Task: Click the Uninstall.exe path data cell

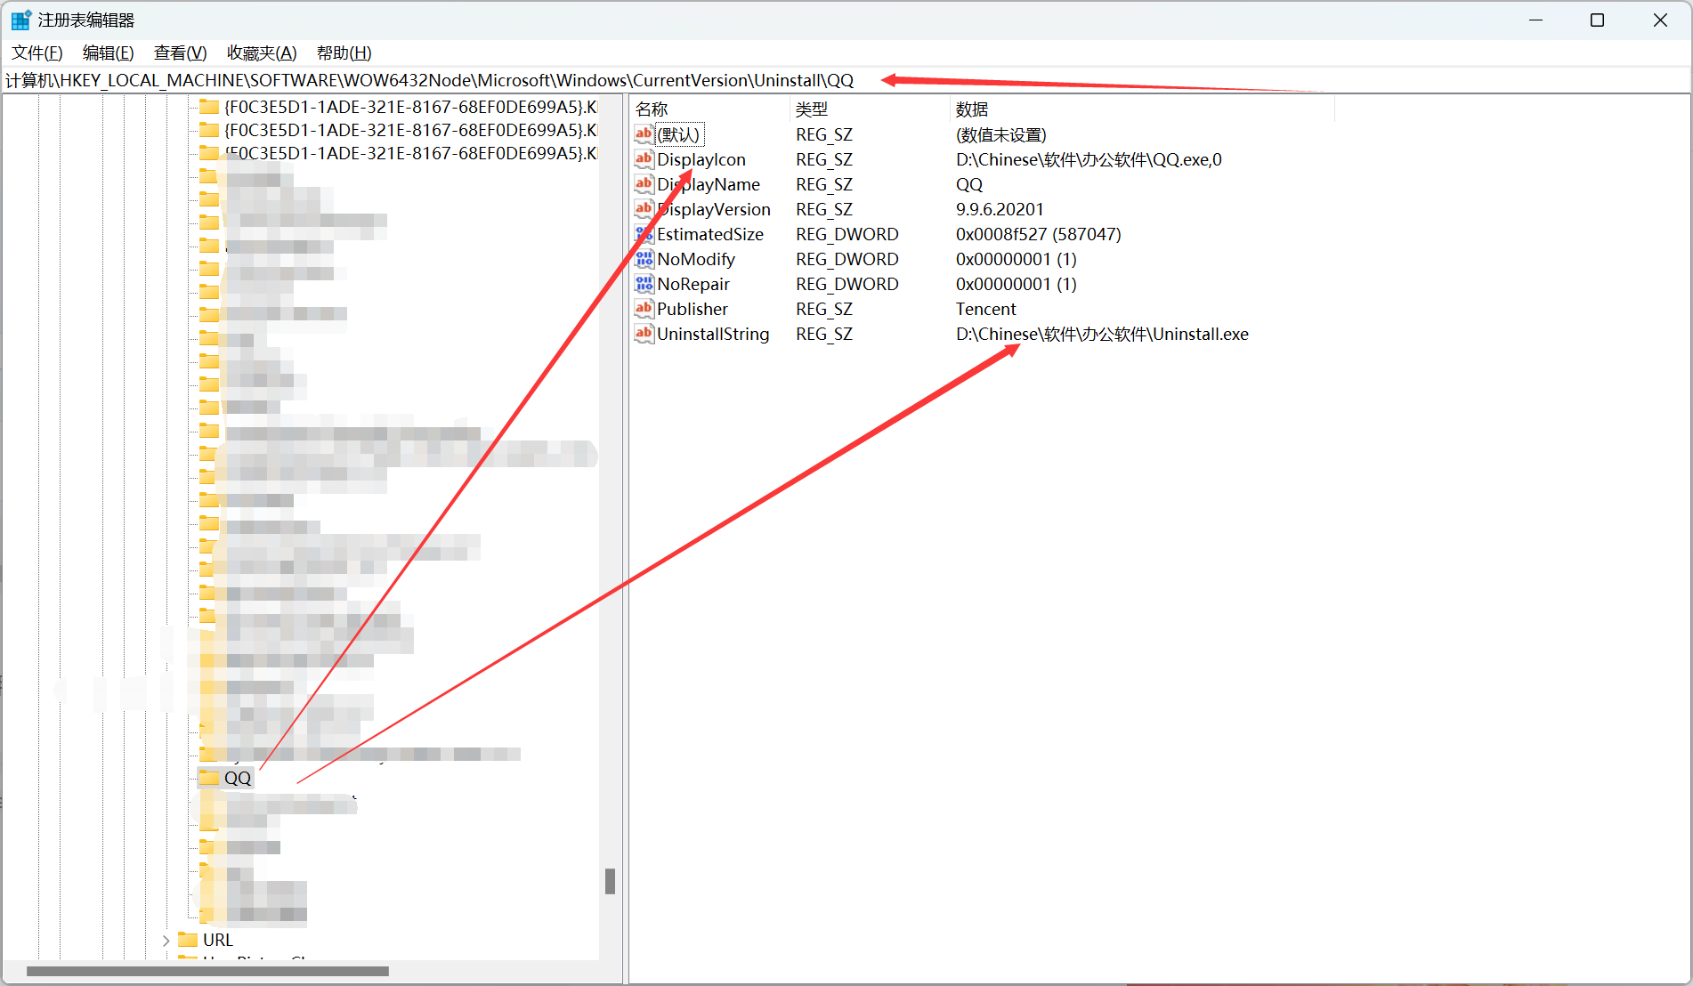Action: pos(1102,334)
